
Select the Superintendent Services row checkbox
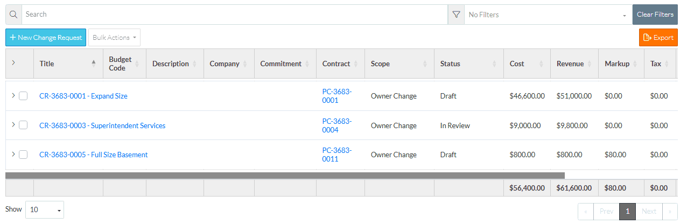click(x=23, y=125)
